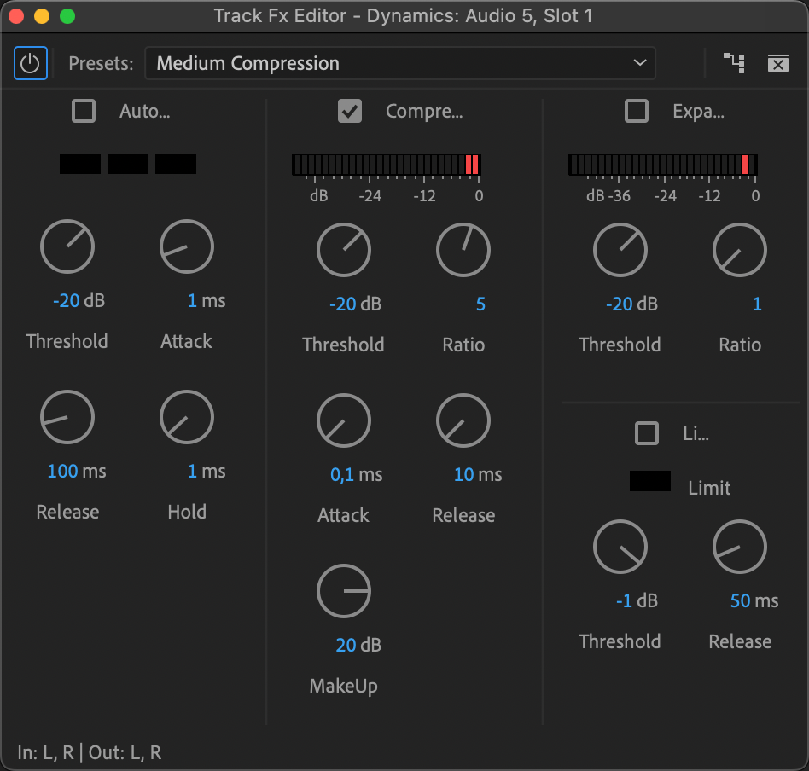Minimize the Track Fx Editor window

click(42, 16)
